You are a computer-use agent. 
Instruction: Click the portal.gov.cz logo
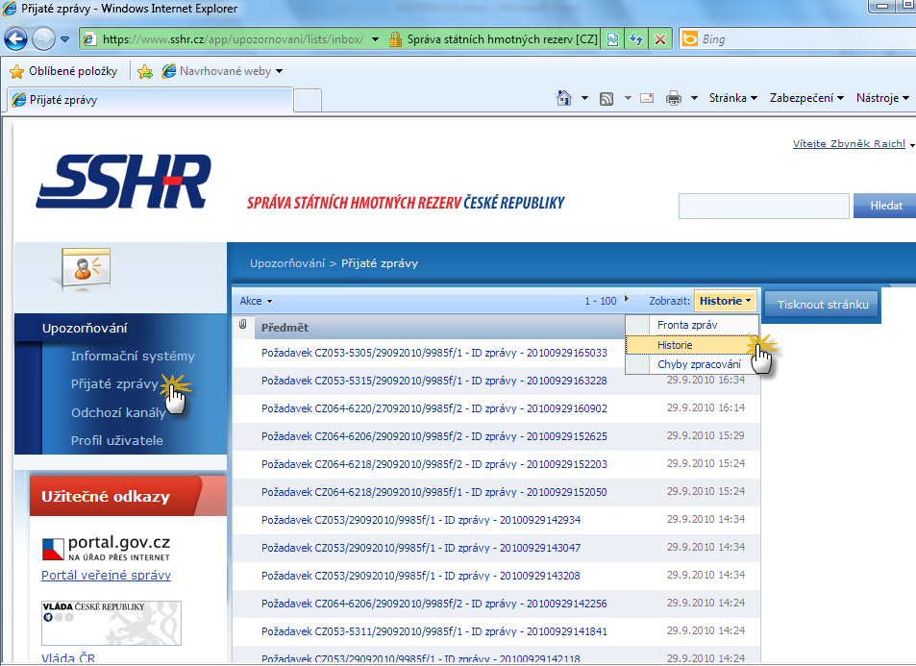tap(107, 548)
